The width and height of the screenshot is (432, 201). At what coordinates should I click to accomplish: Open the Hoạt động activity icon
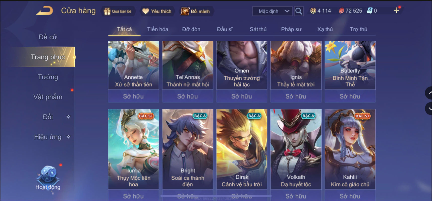click(x=48, y=178)
